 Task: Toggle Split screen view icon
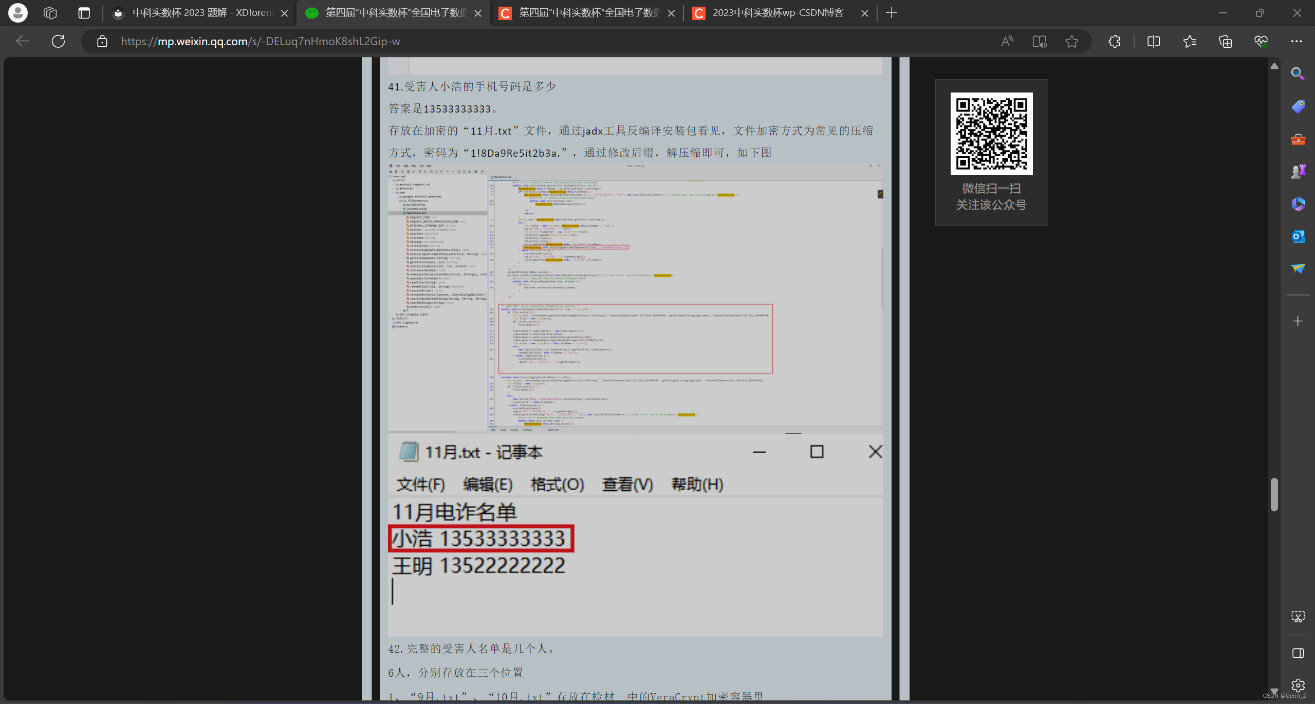[1153, 41]
